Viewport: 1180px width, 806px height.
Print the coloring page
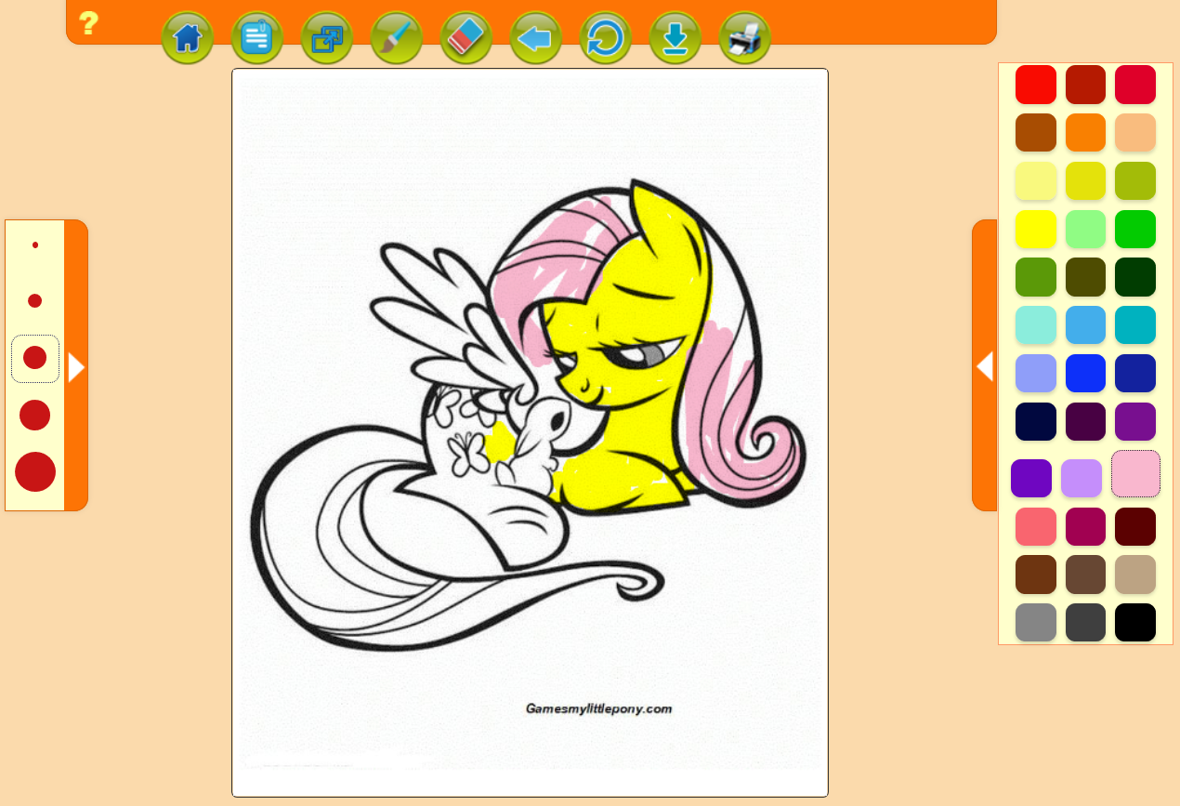[745, 38]
